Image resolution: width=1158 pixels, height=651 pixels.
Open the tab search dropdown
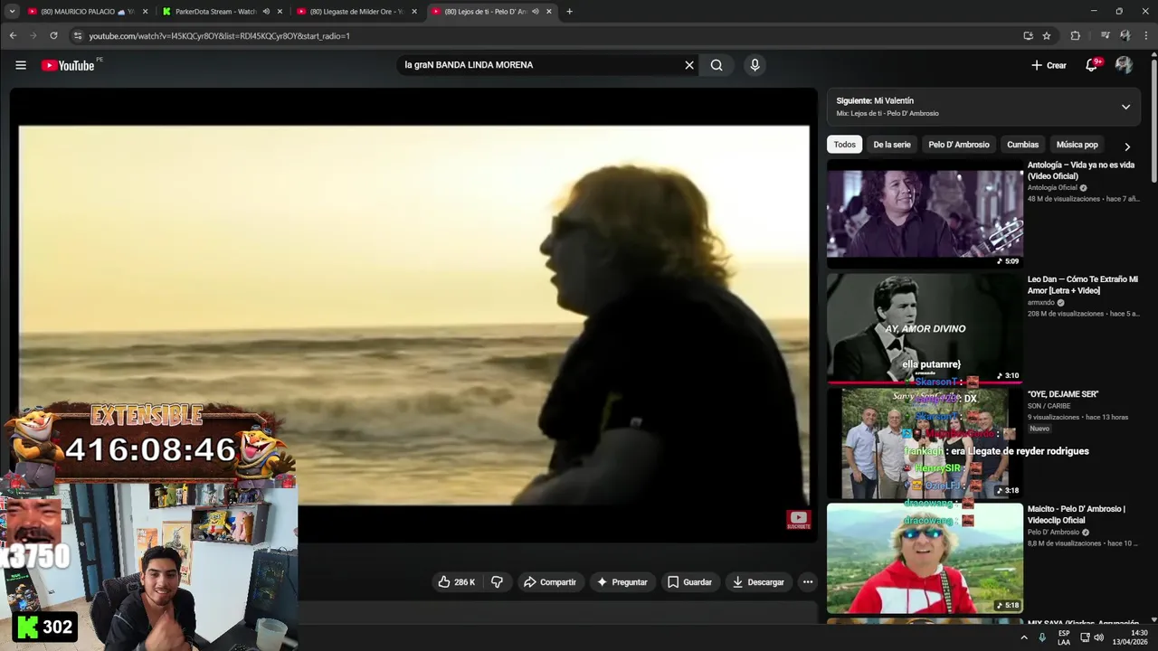pos(12,12)
